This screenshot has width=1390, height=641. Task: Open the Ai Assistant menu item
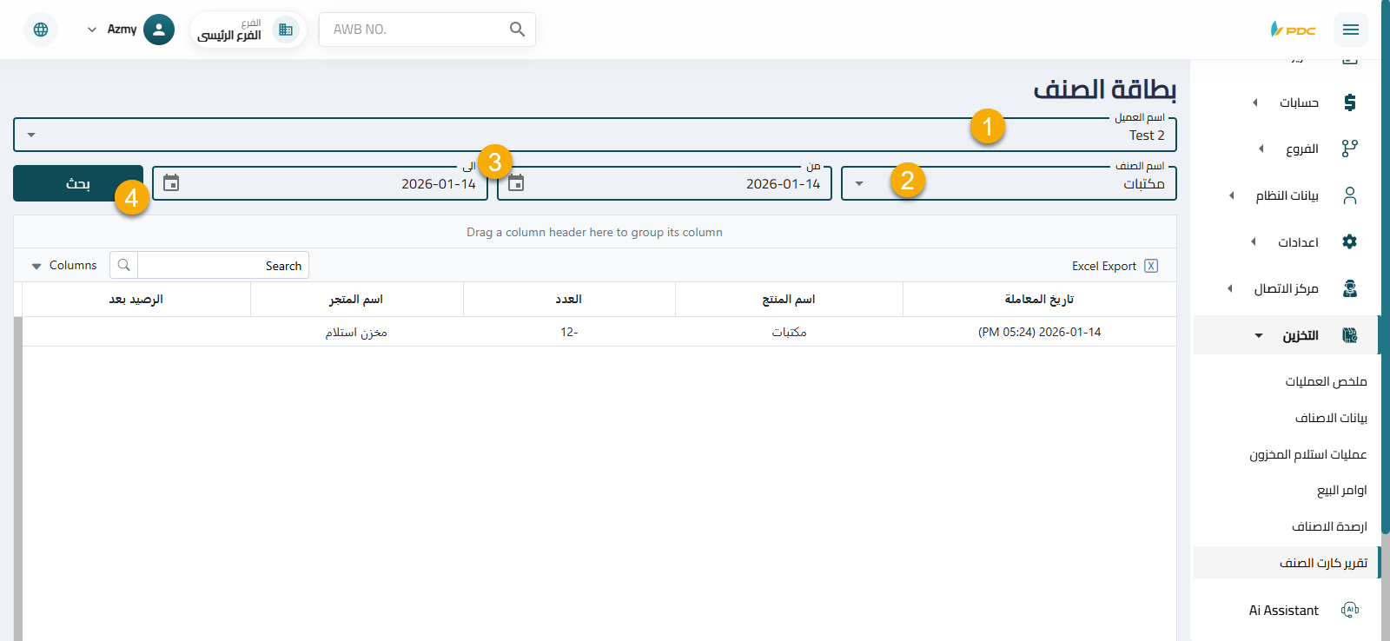point(1284,610)
